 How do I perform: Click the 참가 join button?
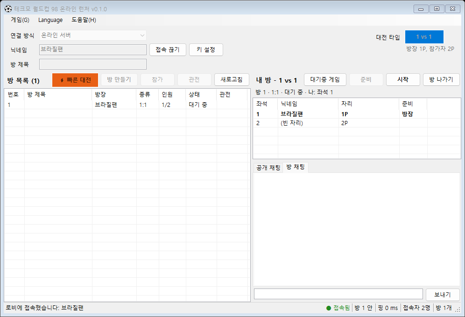pyautogui.click(x=157, y=79)
